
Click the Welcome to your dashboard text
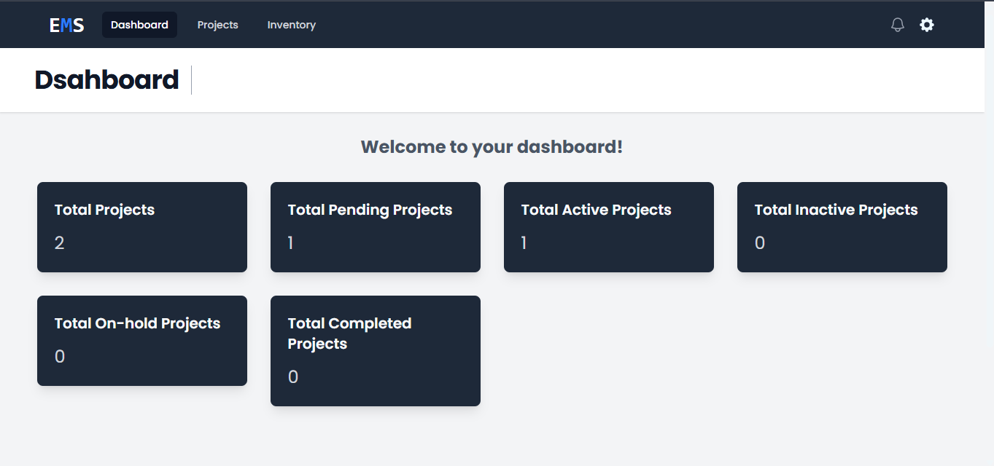point(492,147)
